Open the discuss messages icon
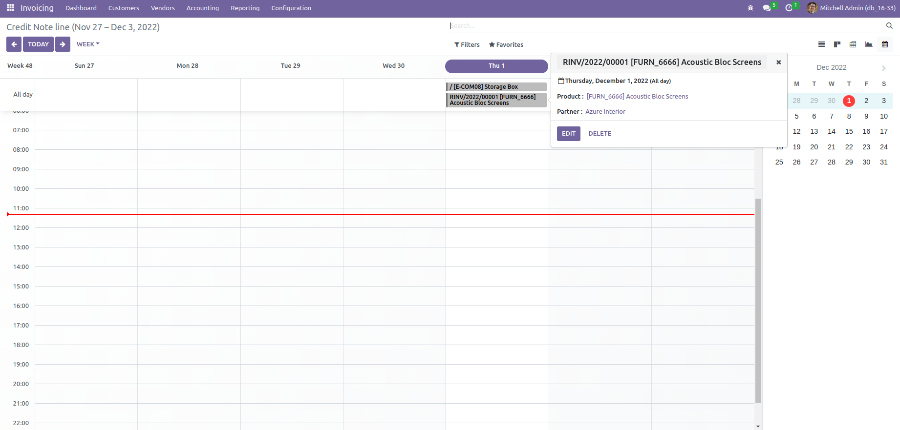 [x=767, y=8]
